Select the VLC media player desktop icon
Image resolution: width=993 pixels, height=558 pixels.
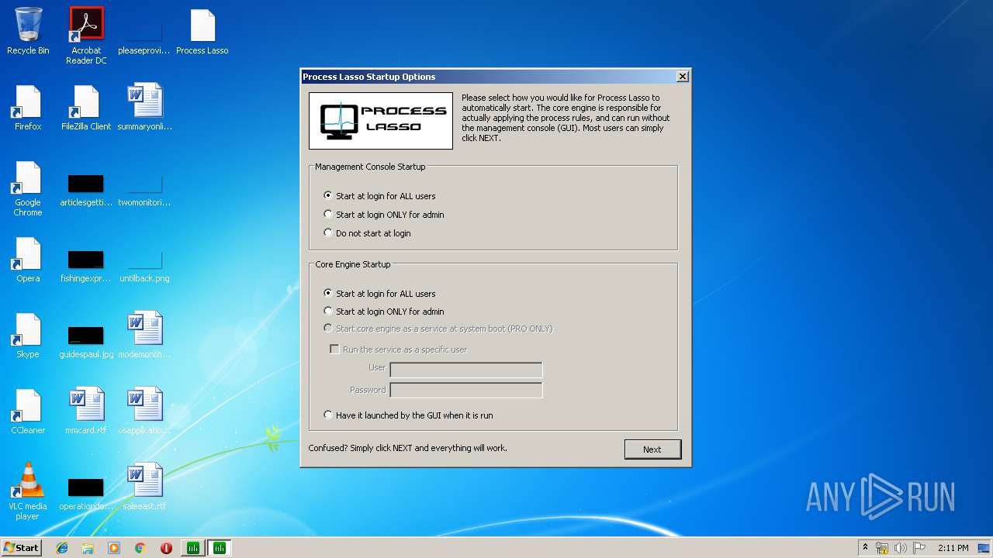coord(28,491)
